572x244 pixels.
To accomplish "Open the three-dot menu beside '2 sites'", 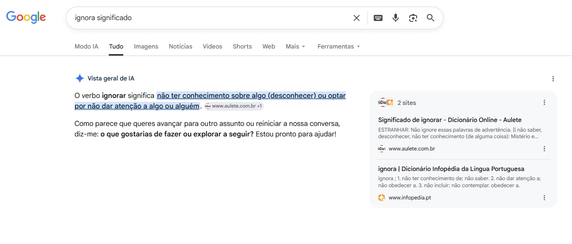I will [x=544, y=102].
